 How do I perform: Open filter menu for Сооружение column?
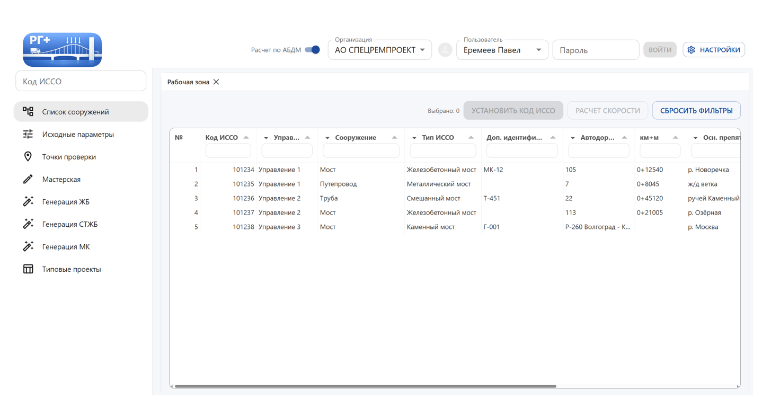click(x=327, y=138)
